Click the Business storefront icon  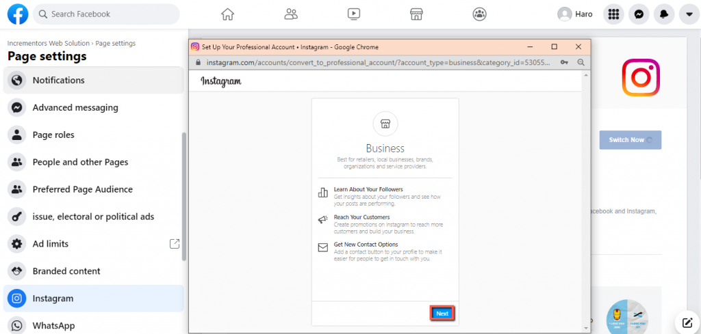coord(385,124)
